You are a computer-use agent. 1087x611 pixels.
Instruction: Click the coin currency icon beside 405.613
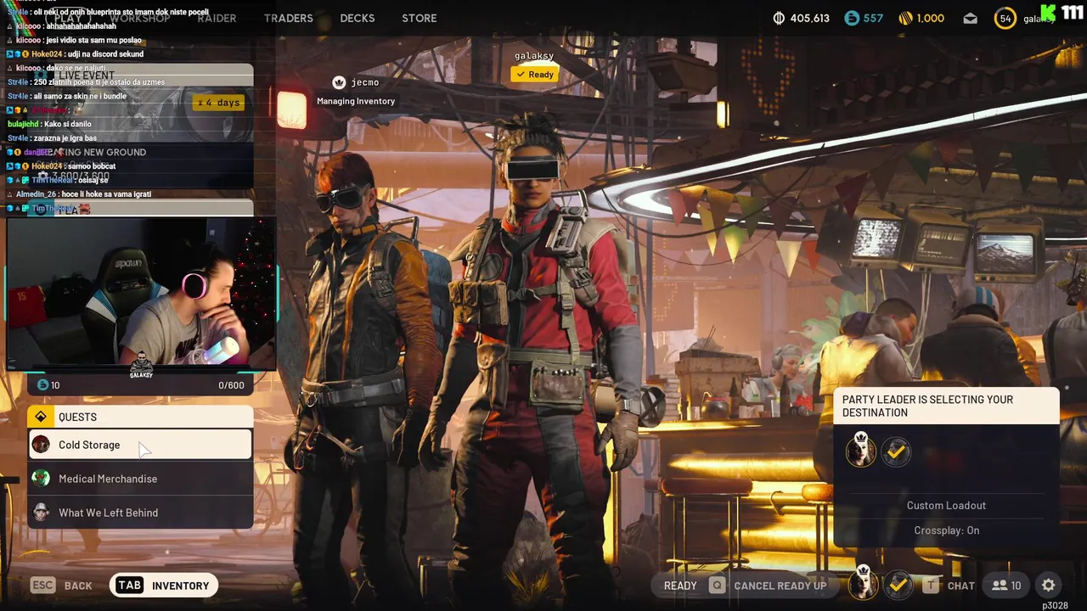779,18
